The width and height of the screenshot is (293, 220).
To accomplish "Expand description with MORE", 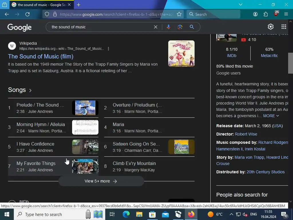I will 271,116.
